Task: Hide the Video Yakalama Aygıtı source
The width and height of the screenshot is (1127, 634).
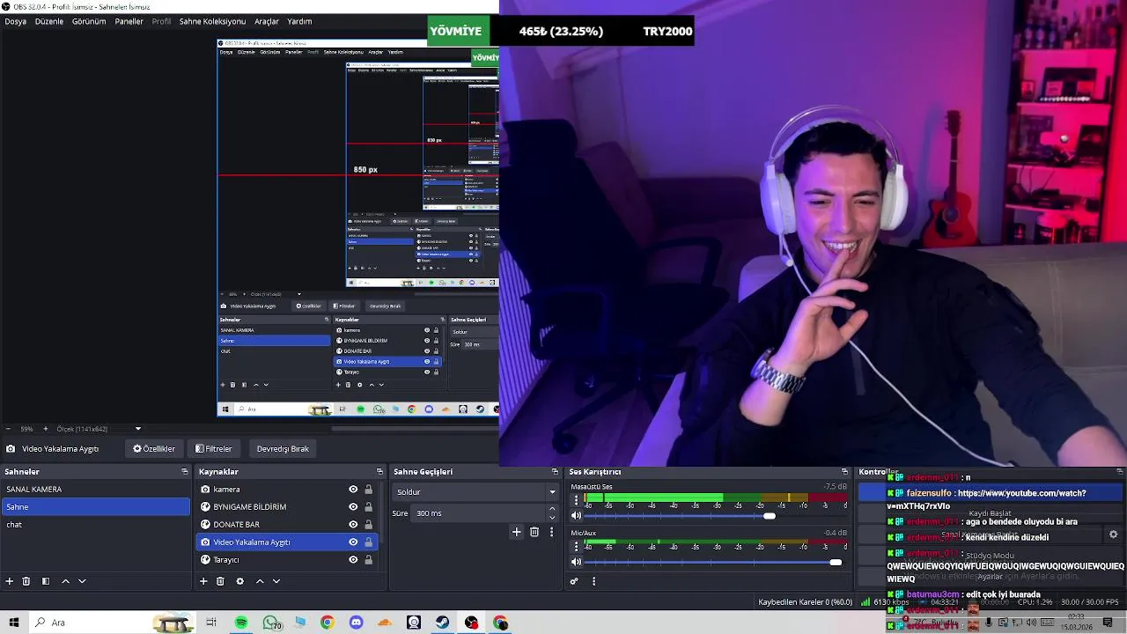Action: [x=353, y=542]
